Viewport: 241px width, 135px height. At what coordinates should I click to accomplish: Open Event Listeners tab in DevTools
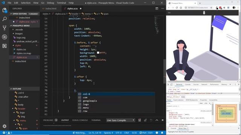click(x=178, y=100)
